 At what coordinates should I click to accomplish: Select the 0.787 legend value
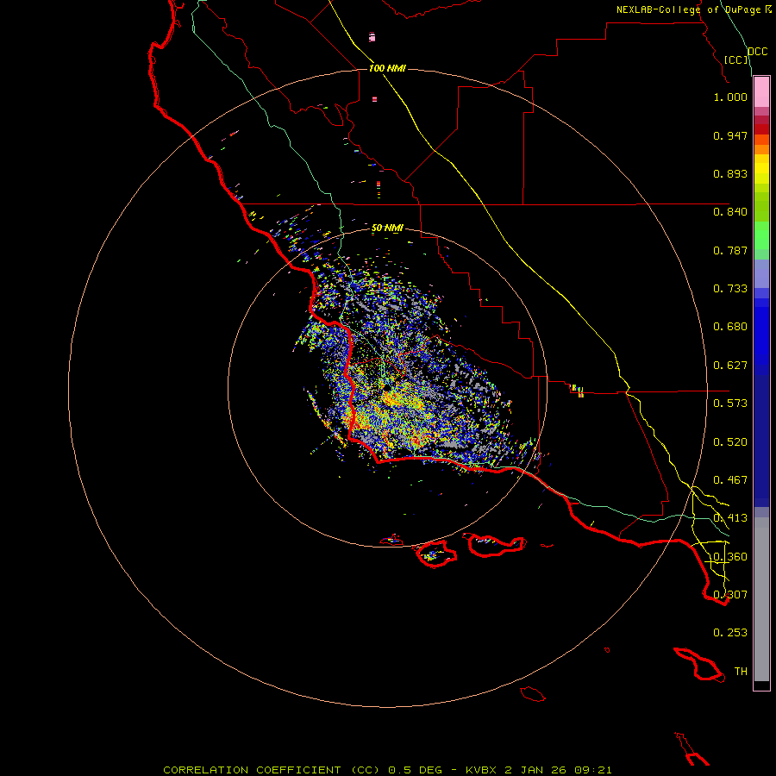[730, 250]
